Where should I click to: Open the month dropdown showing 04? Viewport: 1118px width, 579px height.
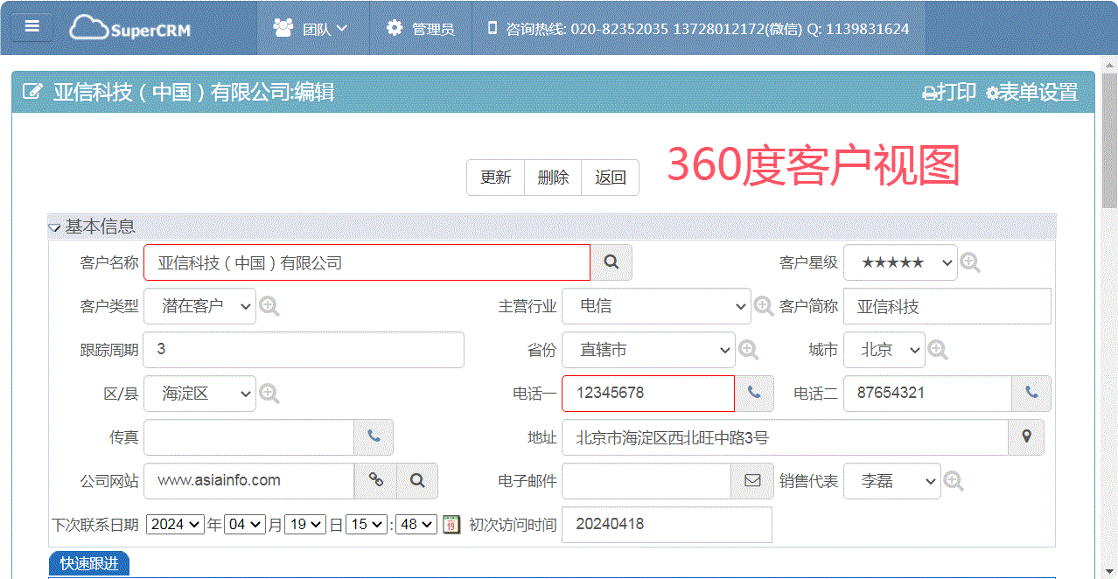pyautogui.click(x=244, y=524)
